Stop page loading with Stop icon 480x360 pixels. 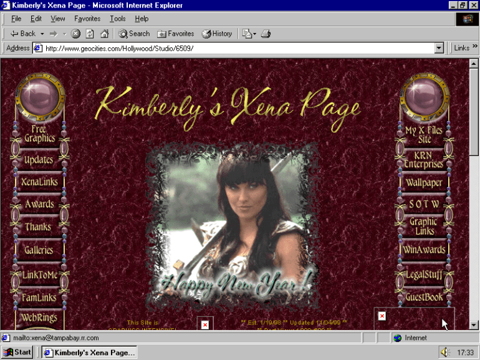[x=75, y=34]
